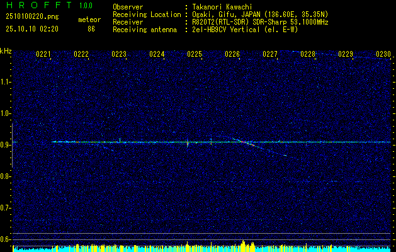This screenshot has width=396, height=252.
Task: Click antenna text 2el-HB9CV Vertical
Action: 225,30
